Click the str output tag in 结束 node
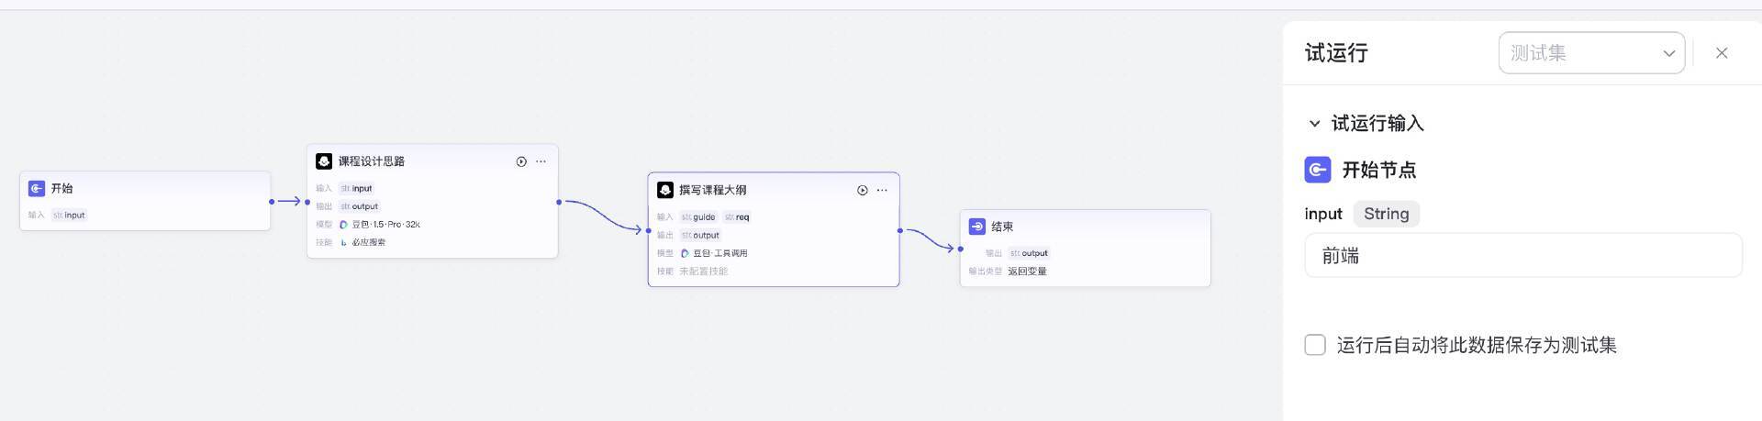1762x421 pixels. pyautogui.click(x=1029, y=253)
